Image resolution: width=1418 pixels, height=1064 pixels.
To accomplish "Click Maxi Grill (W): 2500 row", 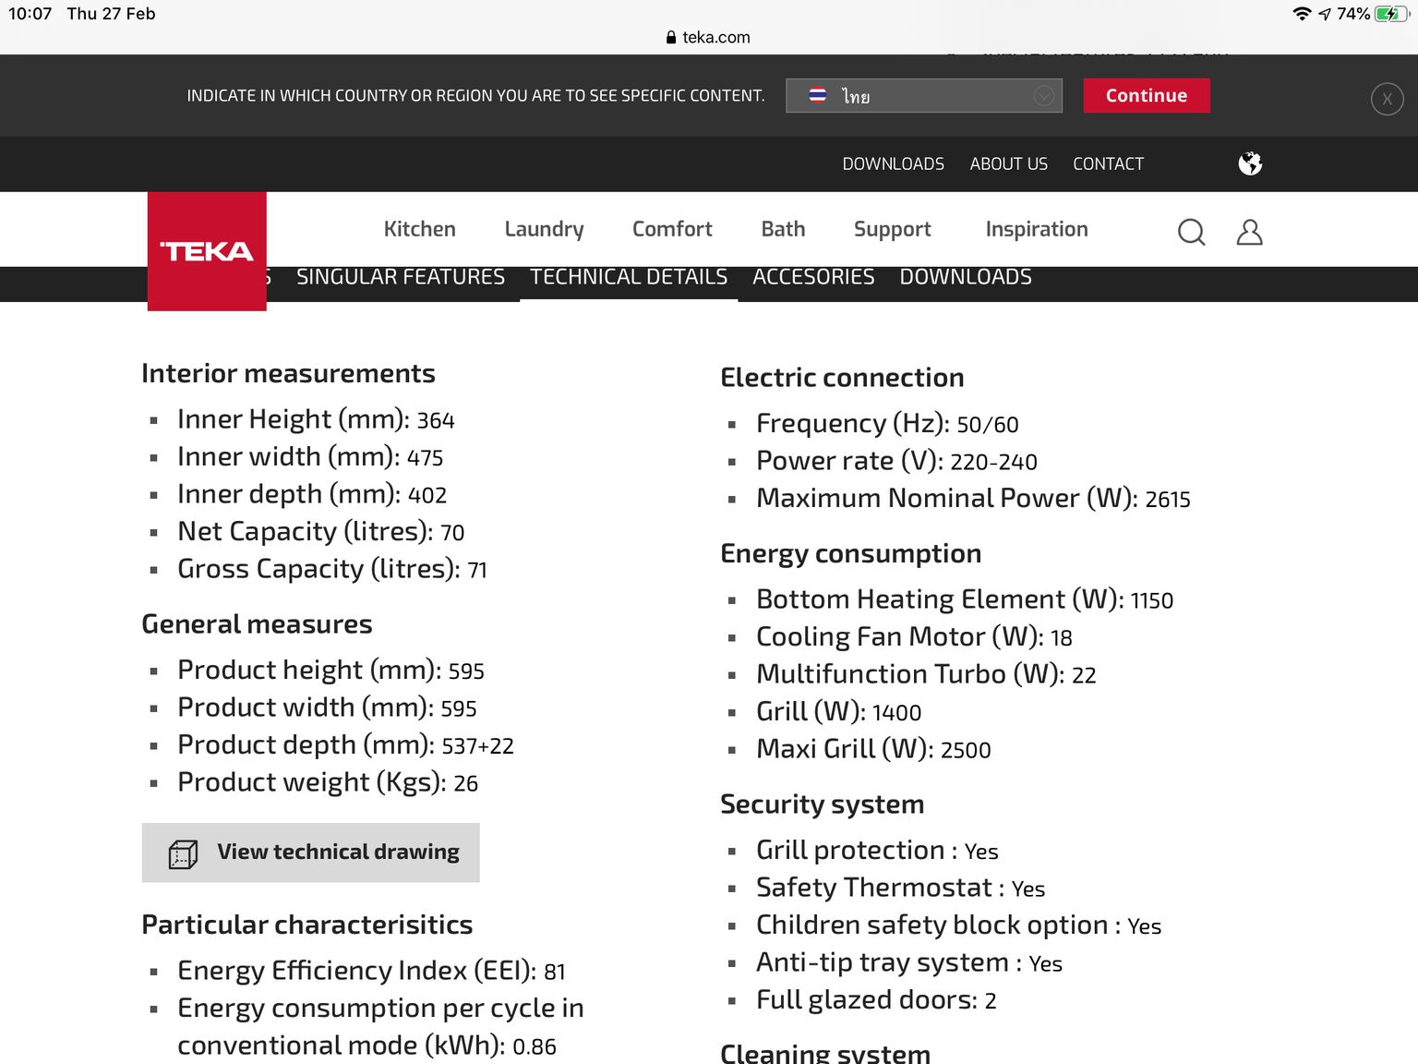I will click(873, 750).
